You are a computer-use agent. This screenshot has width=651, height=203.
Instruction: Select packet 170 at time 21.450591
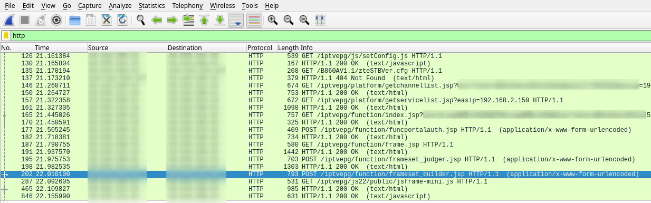click(325, 122)
